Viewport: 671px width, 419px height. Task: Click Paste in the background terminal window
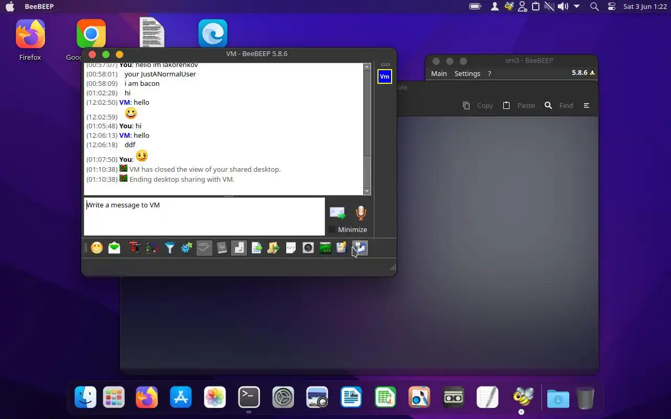point(518,105)
